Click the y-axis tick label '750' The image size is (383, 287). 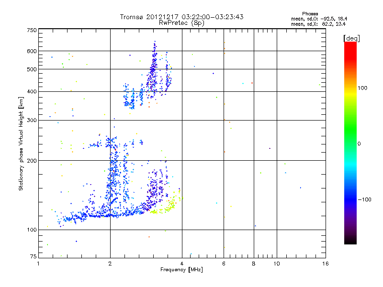(32, 30)
